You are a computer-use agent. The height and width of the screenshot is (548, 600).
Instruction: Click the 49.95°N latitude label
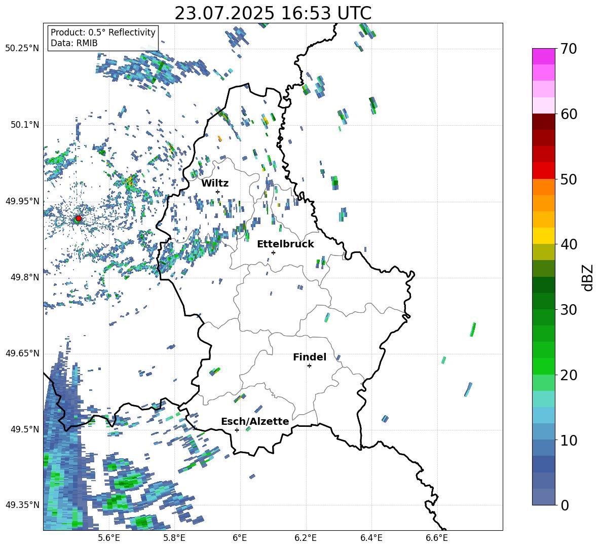point(22,201)
